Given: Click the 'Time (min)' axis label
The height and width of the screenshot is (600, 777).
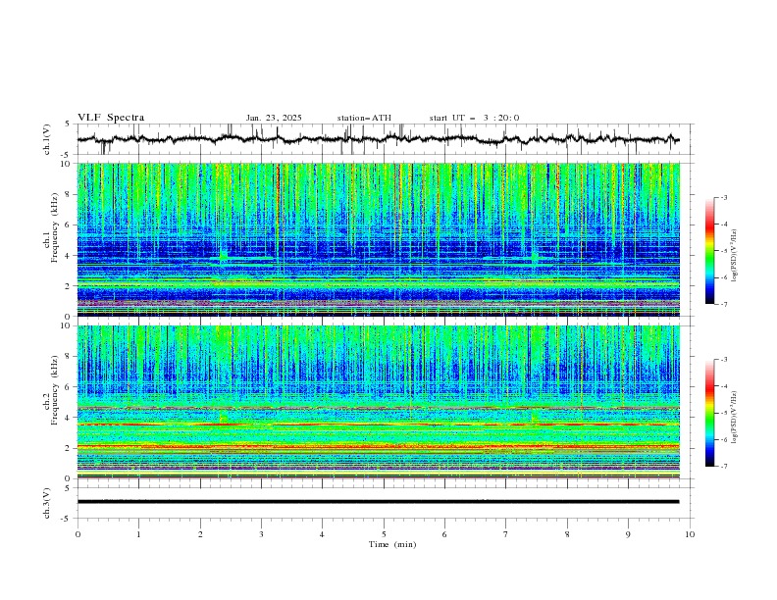Looking at the screenshot, I should (392, 544).
